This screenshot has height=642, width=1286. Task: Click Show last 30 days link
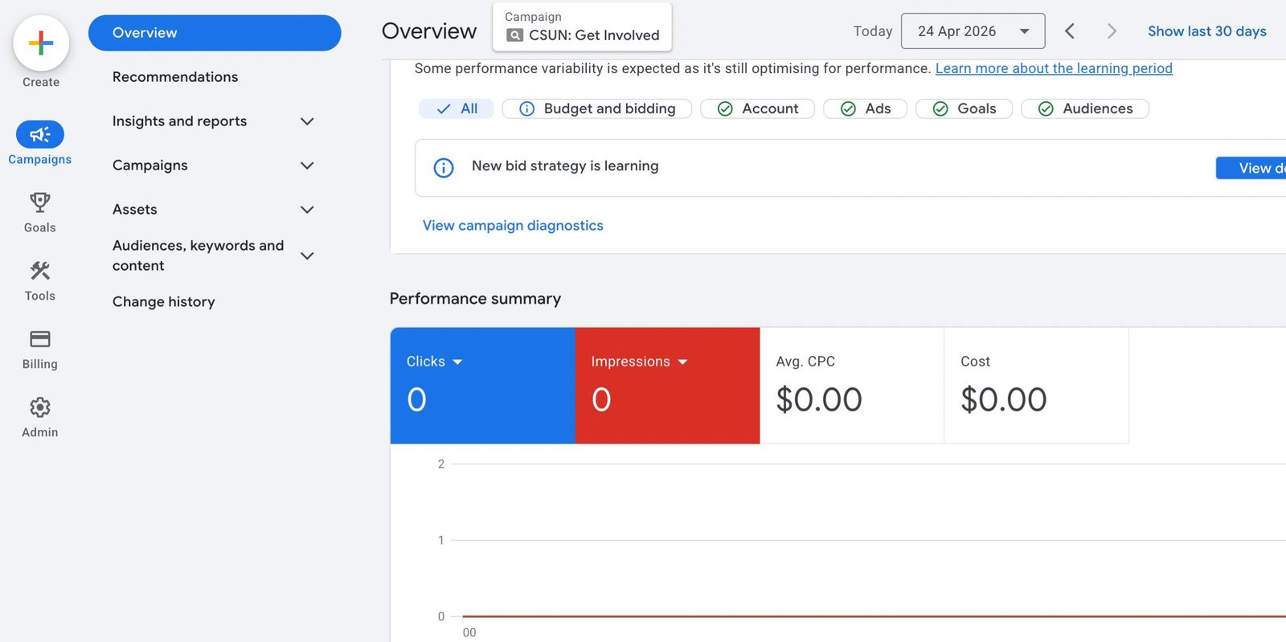[1206, 31]
